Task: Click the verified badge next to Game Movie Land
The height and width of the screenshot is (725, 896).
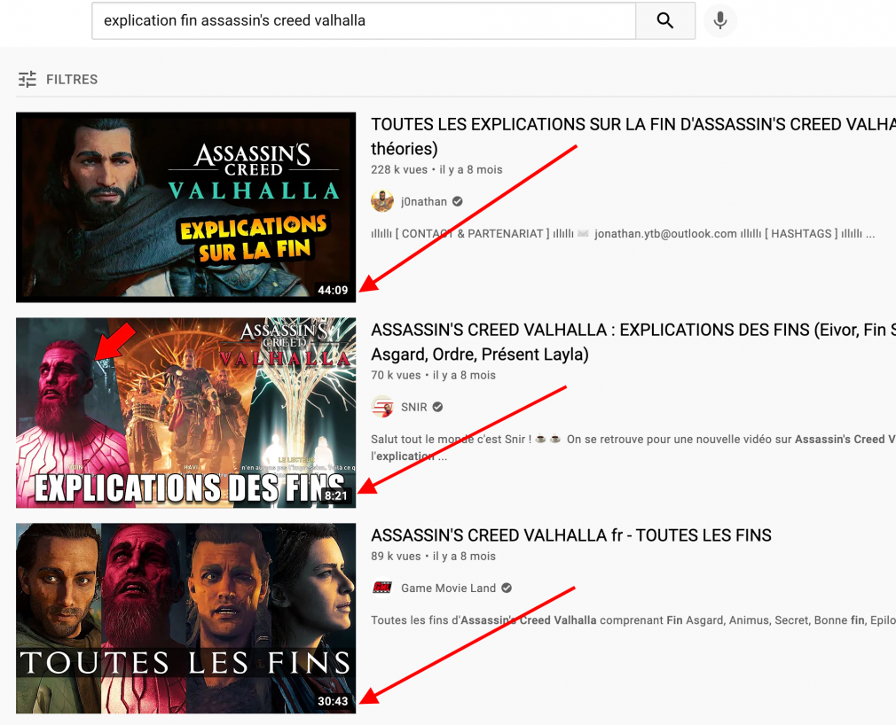Action: tap(507, 588)
